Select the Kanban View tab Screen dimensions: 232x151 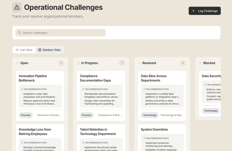50,50
